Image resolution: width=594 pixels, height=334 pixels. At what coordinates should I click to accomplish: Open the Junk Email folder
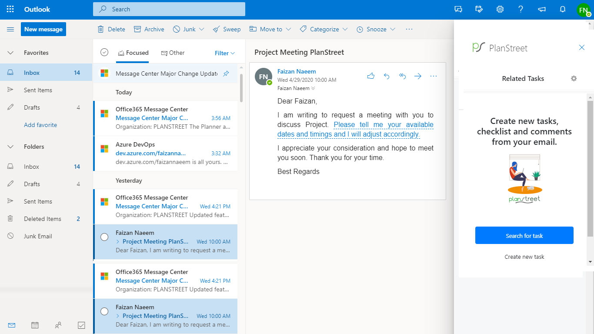46,236
